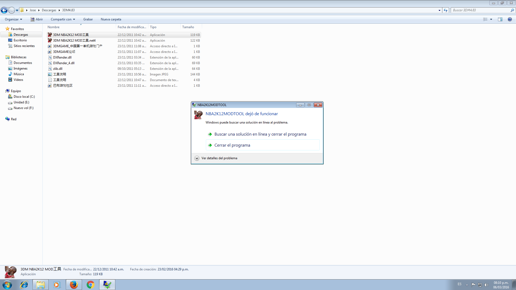Open the Organizar menu
The height and width of the screenshot is (290, 516).
point(13,19)
